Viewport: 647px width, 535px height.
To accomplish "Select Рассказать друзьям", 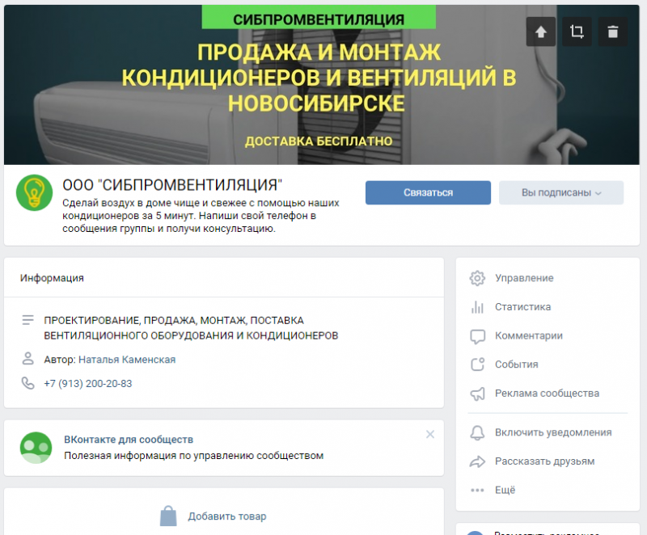I will (x=544, y=461).
